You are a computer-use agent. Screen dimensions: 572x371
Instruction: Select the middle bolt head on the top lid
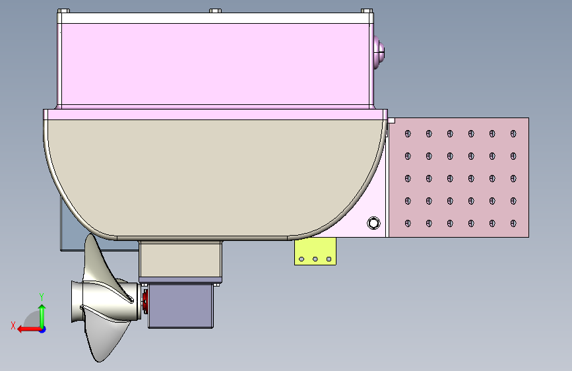click(215, 11)
